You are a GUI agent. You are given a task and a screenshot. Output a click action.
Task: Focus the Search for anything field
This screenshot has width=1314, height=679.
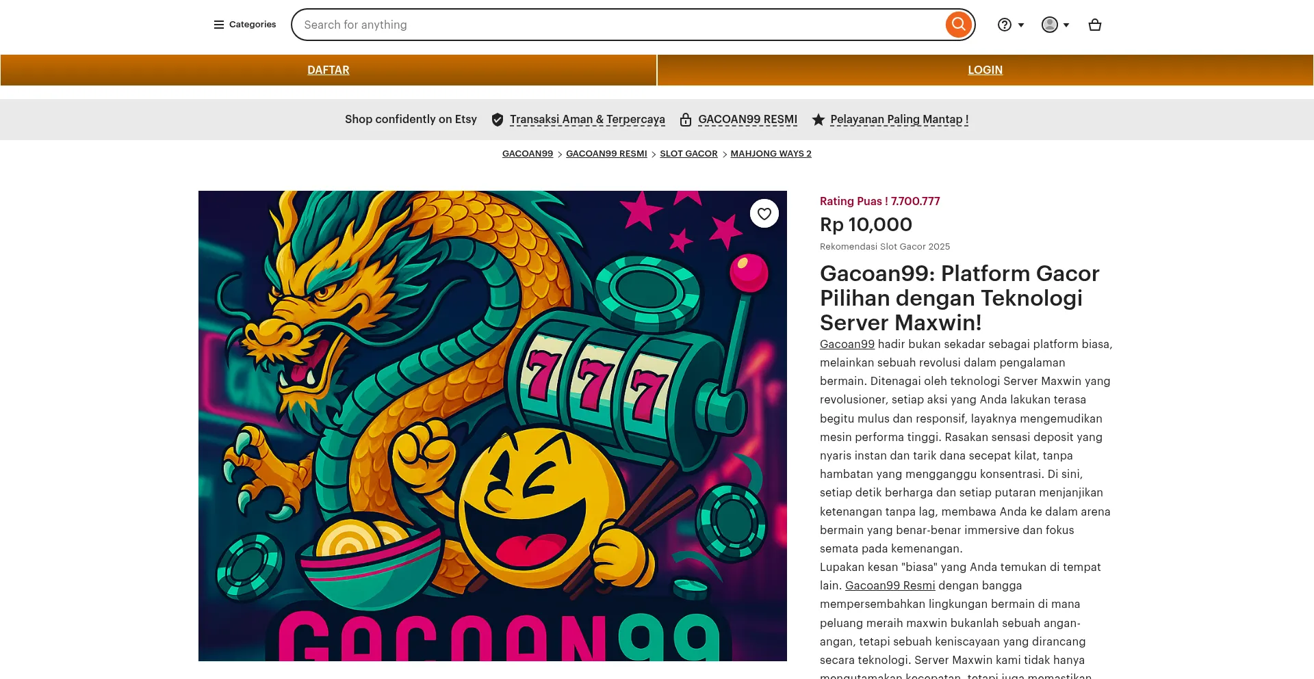click(623, 25)
